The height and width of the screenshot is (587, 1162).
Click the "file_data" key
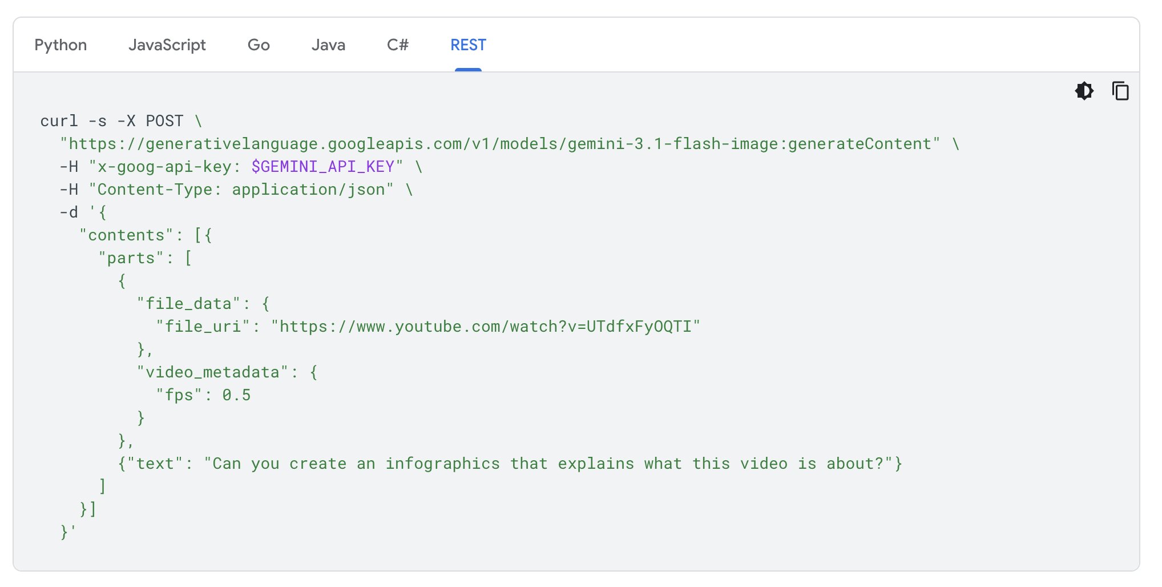click(x=188, y=304)
